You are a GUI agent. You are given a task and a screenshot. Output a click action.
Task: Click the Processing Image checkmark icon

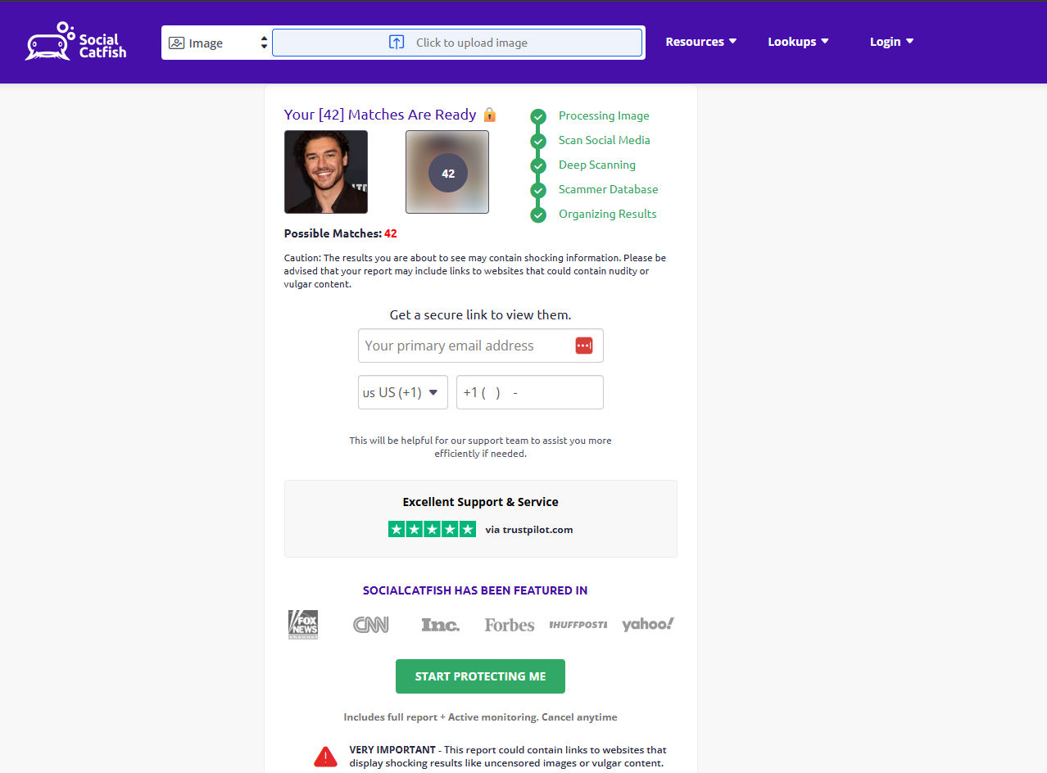[538, 116]
